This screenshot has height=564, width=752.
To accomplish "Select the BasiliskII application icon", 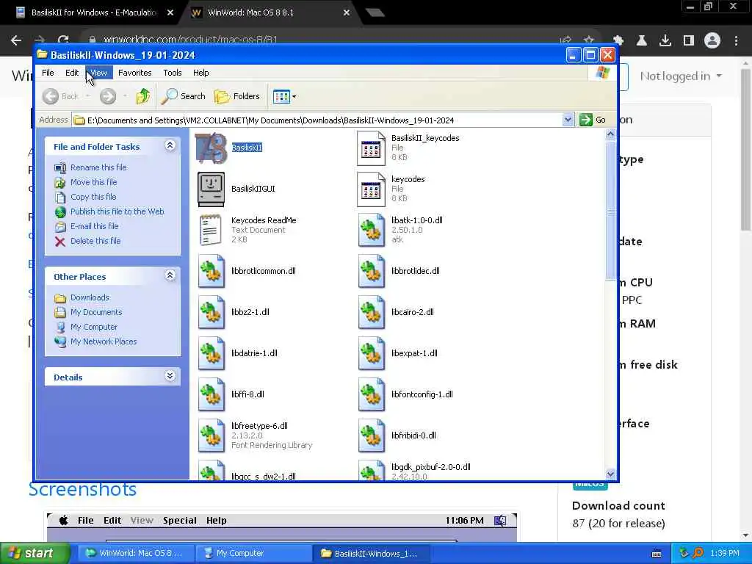I will 211,148.
